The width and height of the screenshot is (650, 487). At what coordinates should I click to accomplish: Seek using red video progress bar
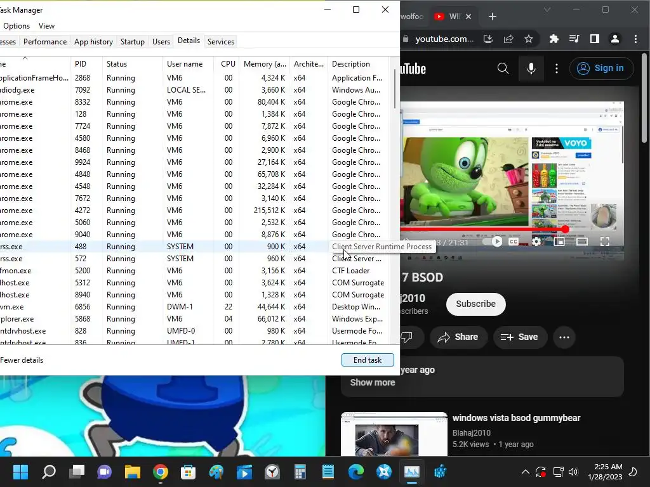point(483,229)
